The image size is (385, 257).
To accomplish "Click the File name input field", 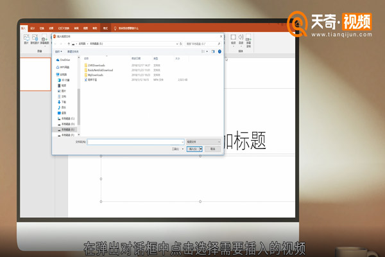I will 134,142.
